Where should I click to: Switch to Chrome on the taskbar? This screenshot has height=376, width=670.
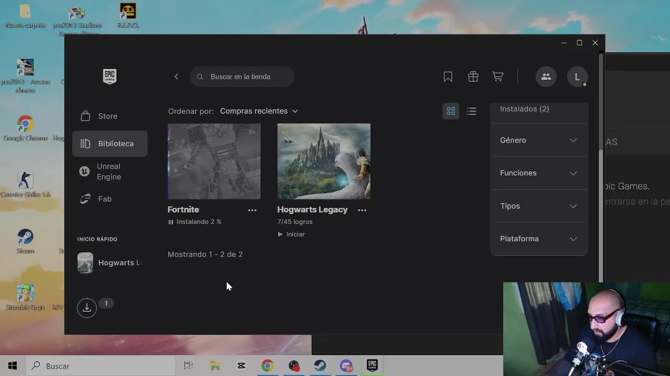point(267,366)
